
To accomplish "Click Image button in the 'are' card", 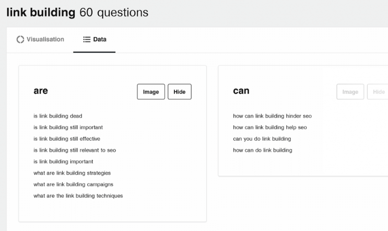I will click(x=151, y=91).
